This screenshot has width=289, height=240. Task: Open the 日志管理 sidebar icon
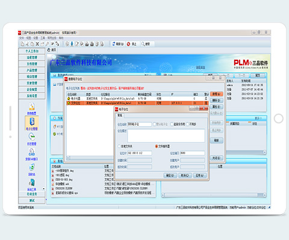point(32,139)
